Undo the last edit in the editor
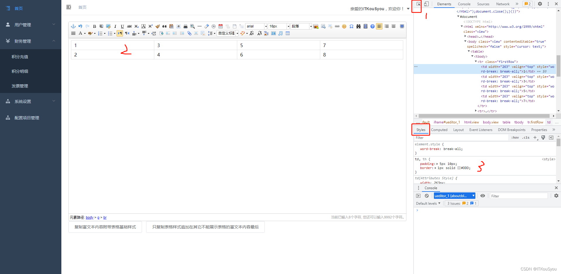 80,26
